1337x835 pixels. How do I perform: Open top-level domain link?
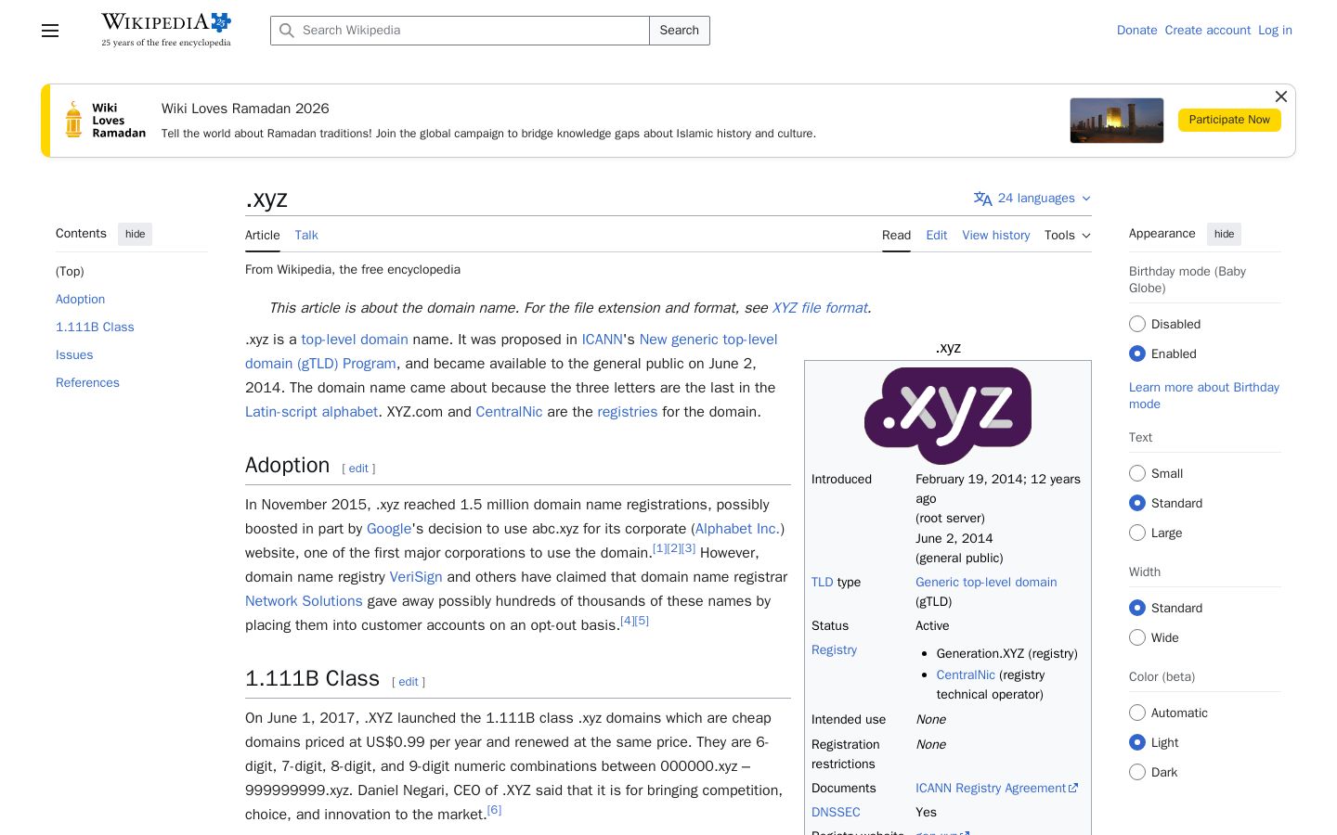[355, 340]
